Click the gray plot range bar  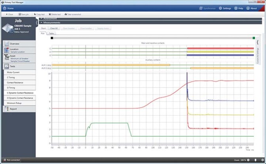point(153,38)
